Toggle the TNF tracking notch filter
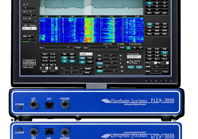198x139 pixels. (x=82, y=62)
